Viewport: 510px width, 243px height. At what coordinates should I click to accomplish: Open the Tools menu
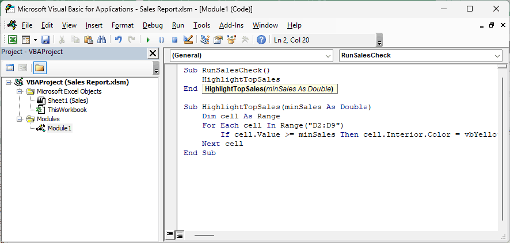[x=201, y=25]
